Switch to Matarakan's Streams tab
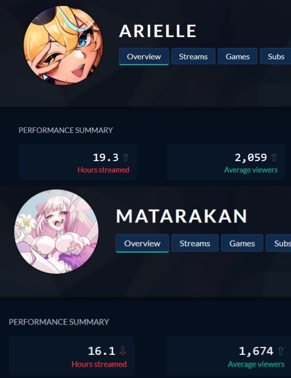This screenshot has height=378, width=291. (195, 243)
